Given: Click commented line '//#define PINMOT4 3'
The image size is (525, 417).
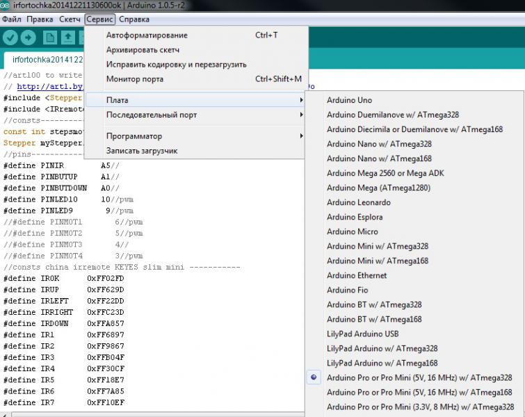Looking at the screenshot, I should tap(73, 256).
